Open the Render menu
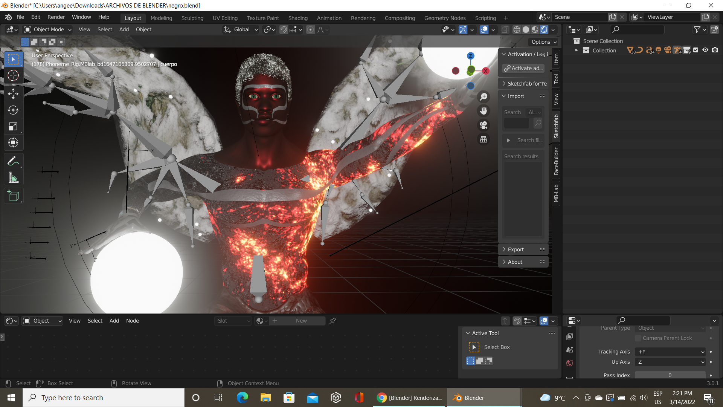This screenshot has width=723, height=407. click(56, 17)
